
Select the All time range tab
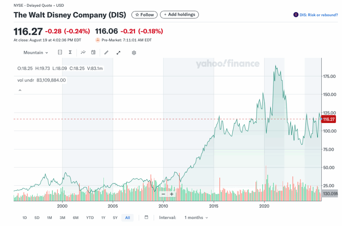click(128, 218)
